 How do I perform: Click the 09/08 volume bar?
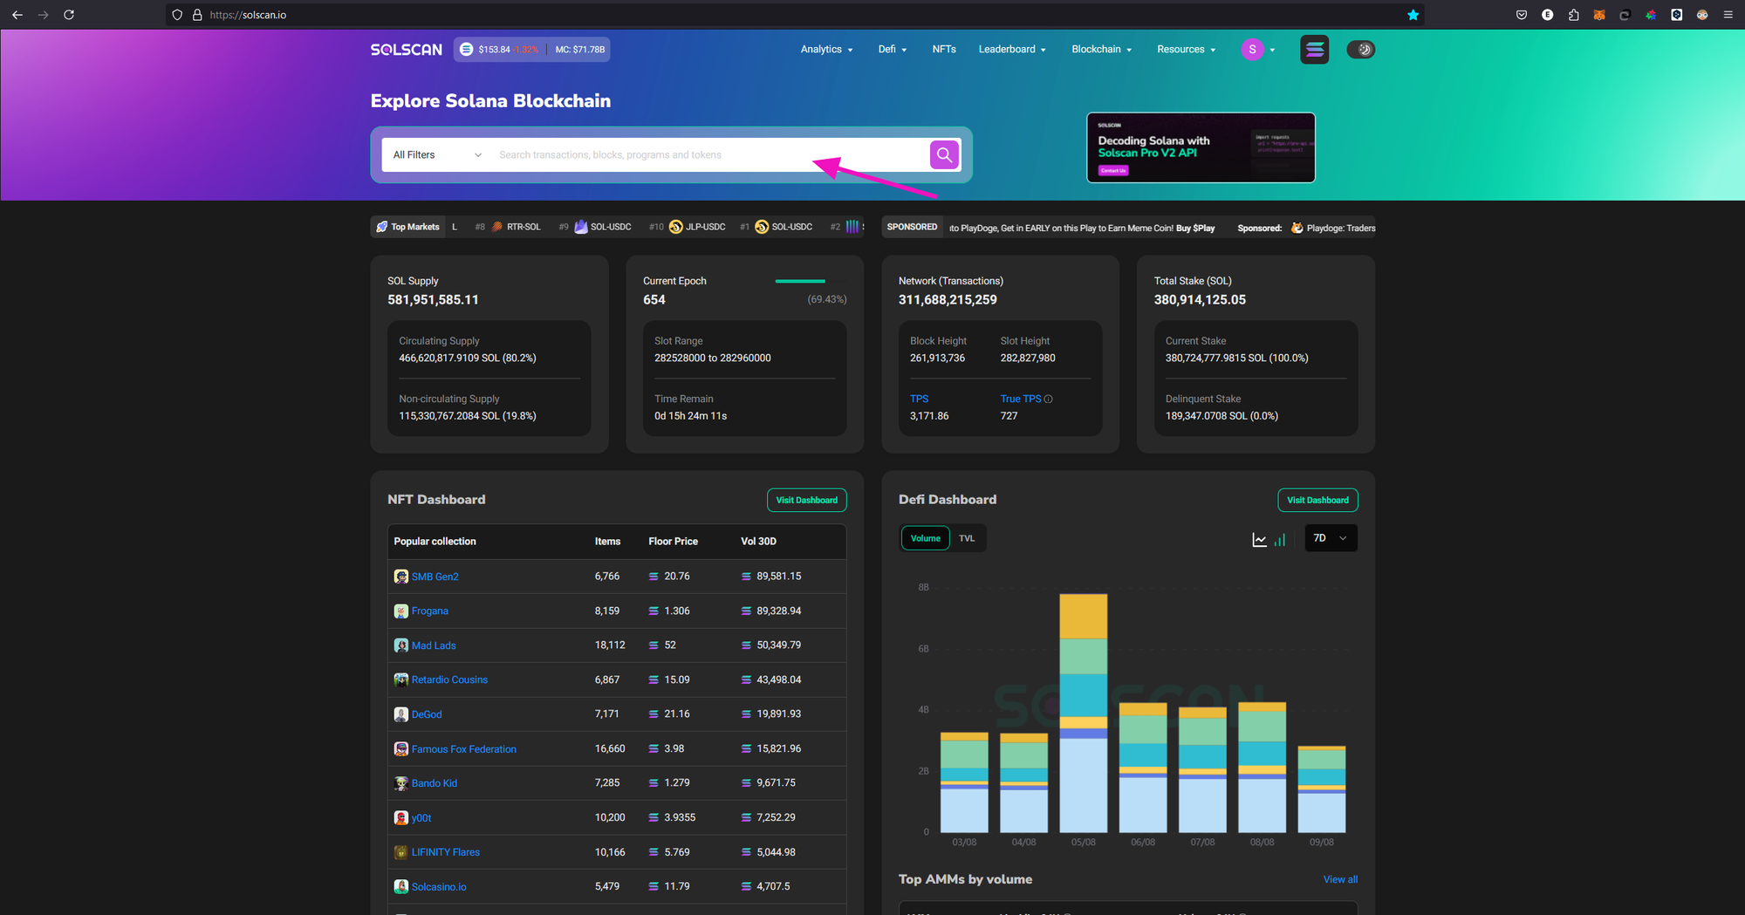click(x=1322, y=789)
